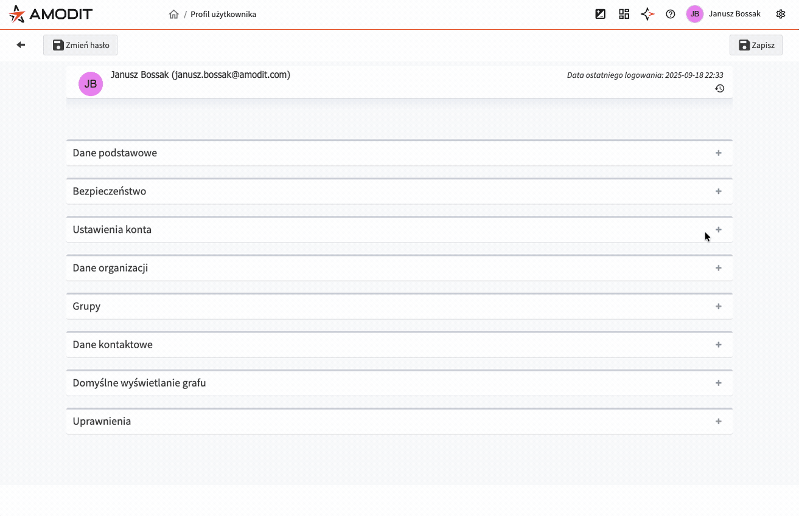Screen dimensions: 799x516
Task: Go to home via house icon
Action: [173, 15]
